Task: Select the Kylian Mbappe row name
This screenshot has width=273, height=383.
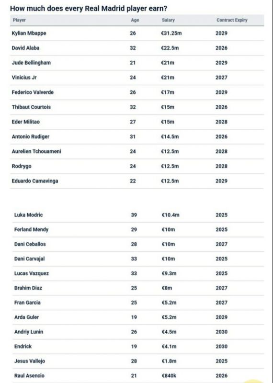Action: [x=29, y=33]
